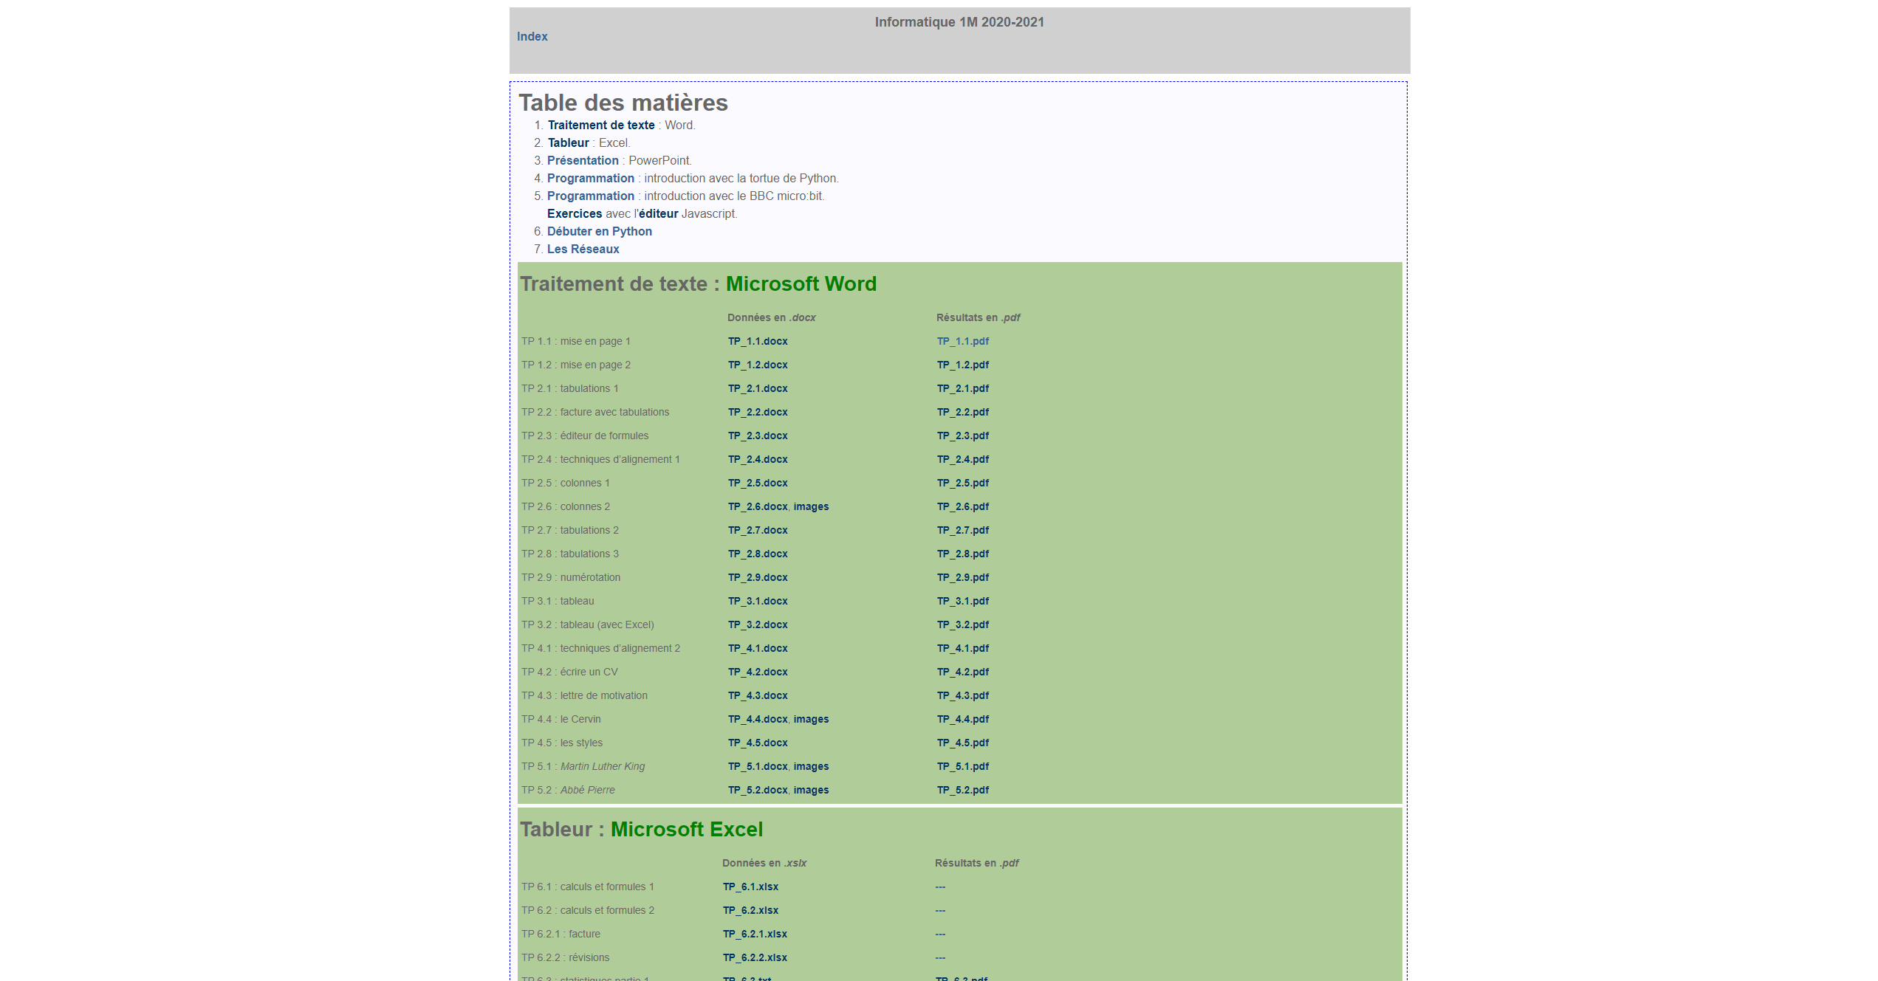1878x981 pixels.
Task: Download TP_4.2.docx CV exercise
Action: click(x=758, y=672)
